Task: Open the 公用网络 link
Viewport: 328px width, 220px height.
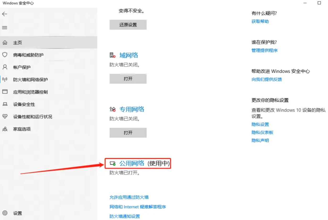Action: click(x=132, y=163)
